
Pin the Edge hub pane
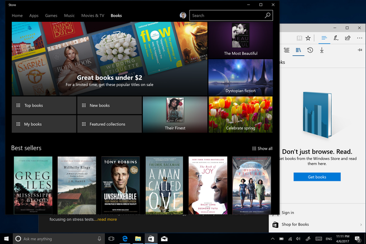360,50
